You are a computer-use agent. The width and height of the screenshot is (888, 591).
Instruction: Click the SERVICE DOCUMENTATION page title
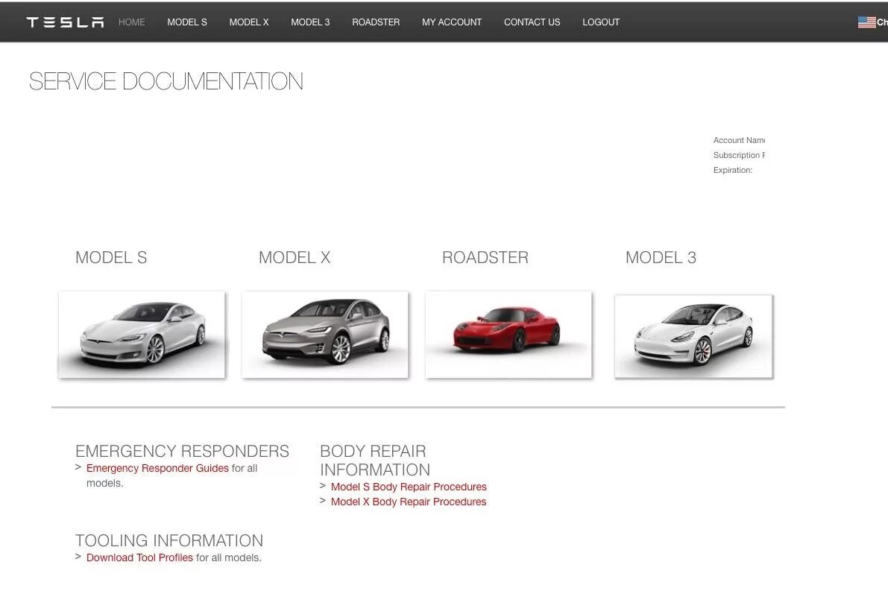[166, 81]
